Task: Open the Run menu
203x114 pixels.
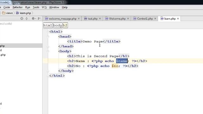Action: click(x=28, y=7)
